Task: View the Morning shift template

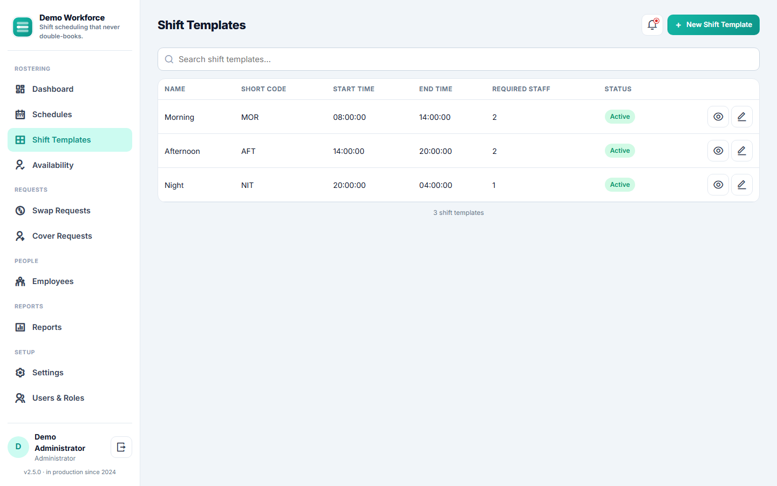Action: pyautogui.click(x=718, y=117)
